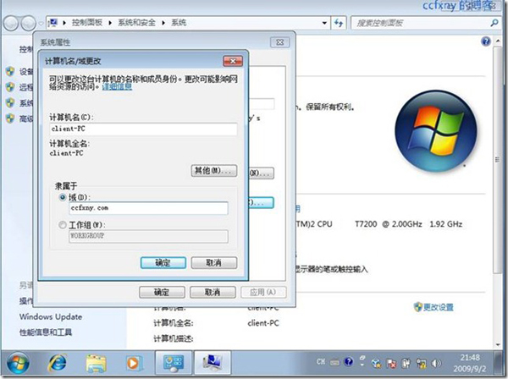Open the 其他(M)... button

214,171
